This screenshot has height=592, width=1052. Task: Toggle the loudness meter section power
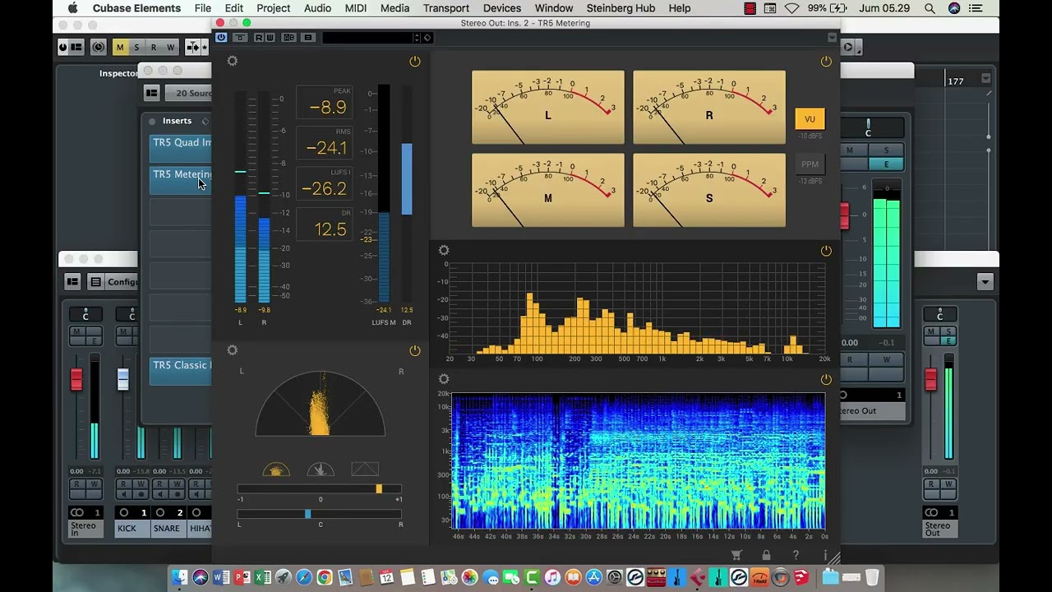[x=415, y=62]
